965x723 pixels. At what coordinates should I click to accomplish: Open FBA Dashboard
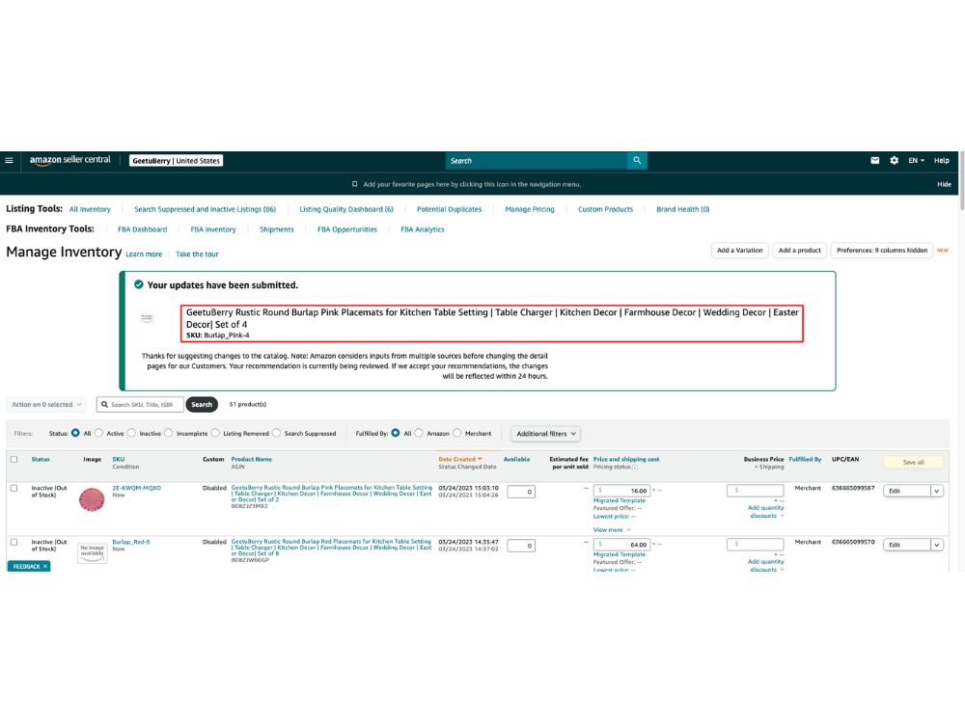(x=142, y=229)
